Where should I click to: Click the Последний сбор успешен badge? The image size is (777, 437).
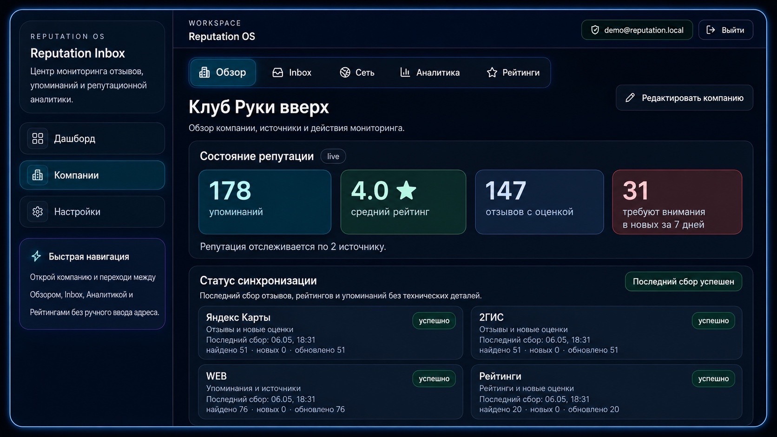click(x=684, y=281)
